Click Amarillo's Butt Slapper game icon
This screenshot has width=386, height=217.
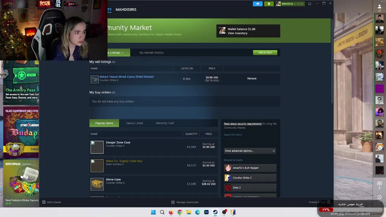[228, 168]
